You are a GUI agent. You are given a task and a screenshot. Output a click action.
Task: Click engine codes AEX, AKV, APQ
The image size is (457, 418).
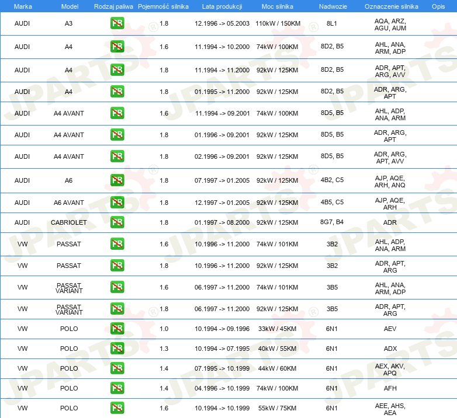click(390, 370)
